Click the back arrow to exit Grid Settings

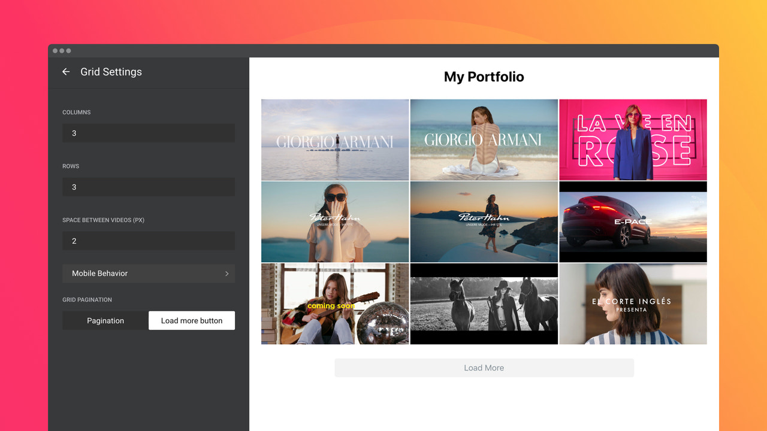tap(66, 72)
